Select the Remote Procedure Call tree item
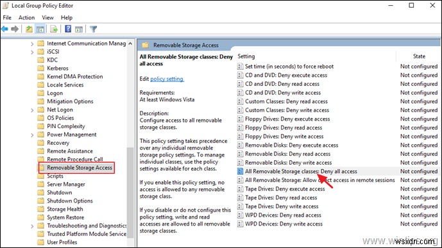Screen dimensions: 442x248 pyautogui.click(x=75, y=159)
